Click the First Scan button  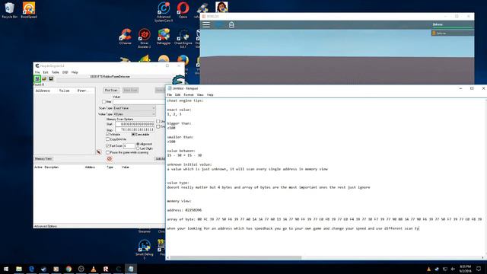(111, 90)
